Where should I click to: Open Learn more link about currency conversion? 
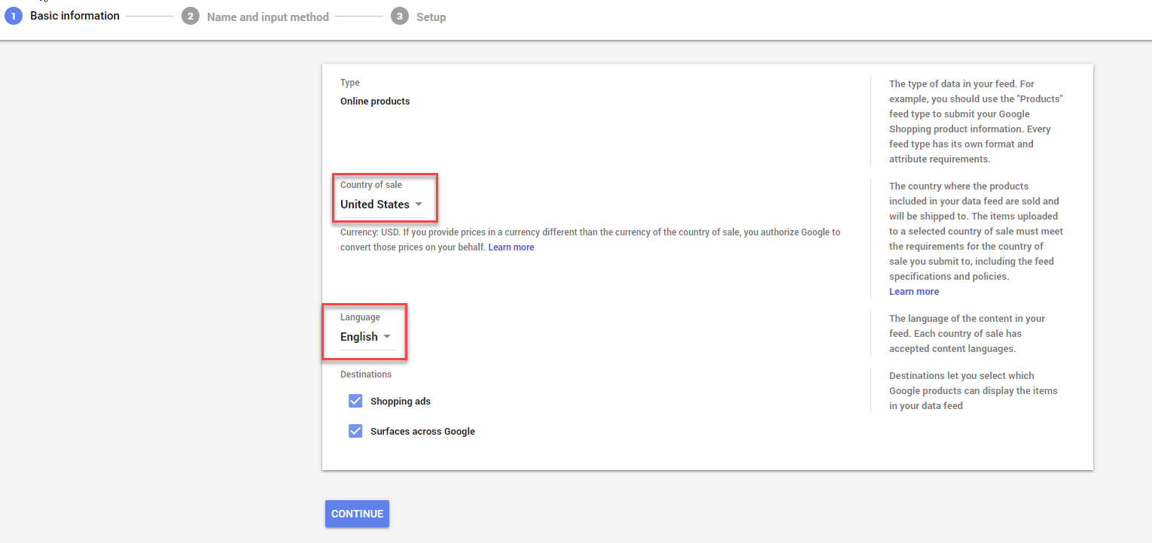point(510,247)
